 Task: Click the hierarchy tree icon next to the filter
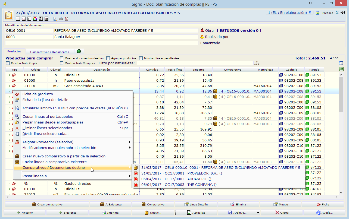[x=257, y=63]
